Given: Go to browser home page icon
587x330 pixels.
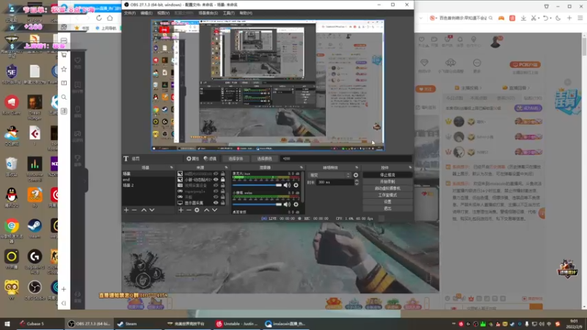Looking at the screenshot, I should click(110, 18).
